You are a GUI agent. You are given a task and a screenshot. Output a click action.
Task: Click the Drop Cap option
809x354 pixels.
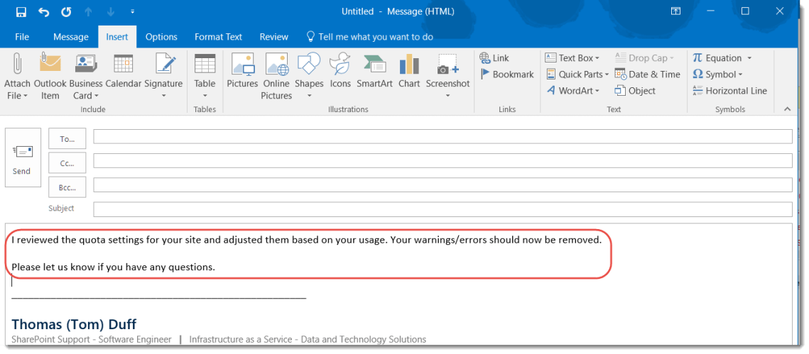644,58
